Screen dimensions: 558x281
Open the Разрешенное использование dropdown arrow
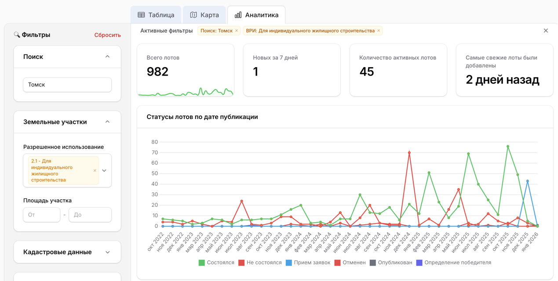tap(105, 170)
